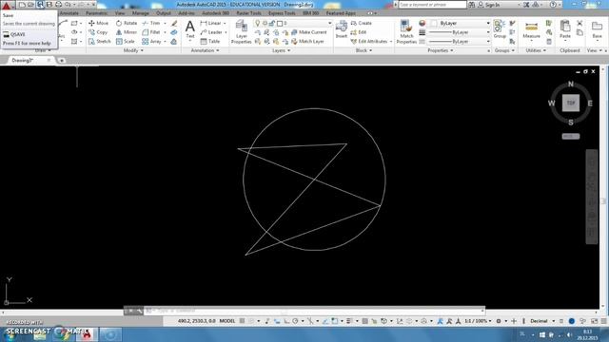
Task: Click the New drawing icon in quick access toolbar
Action: click(22, 5)
